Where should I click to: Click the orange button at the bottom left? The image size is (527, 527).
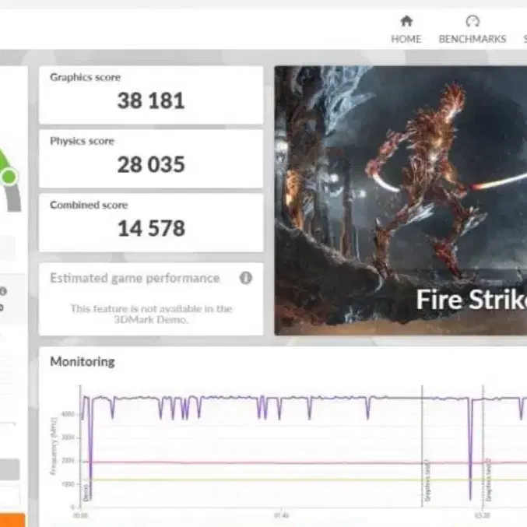point(12,520)
